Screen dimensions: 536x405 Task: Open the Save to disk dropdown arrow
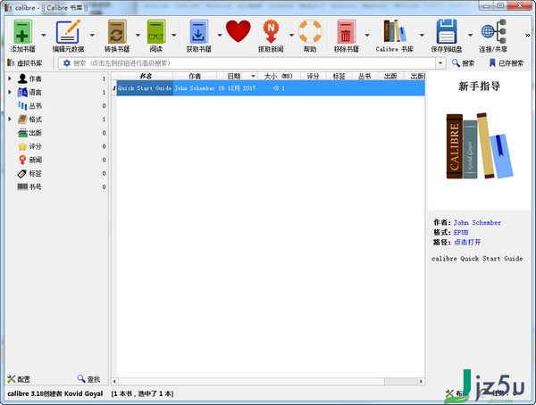(471, 35)
